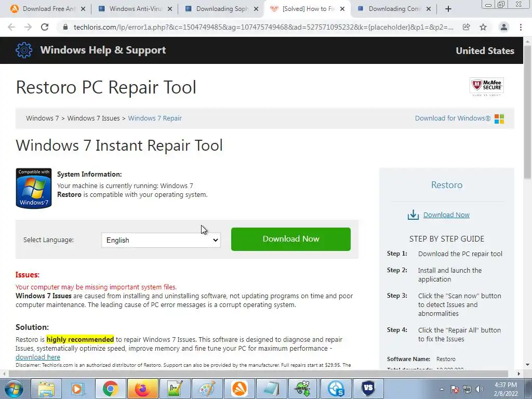Screen dimensions: 532x399
Task: Click the 'Compatible with Windows 7' badge image
Action: tap(34, 188)
